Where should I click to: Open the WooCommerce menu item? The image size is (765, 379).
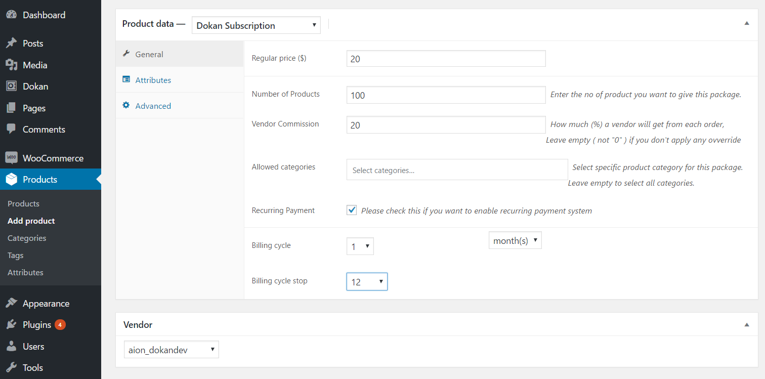(x=51, y=158)
